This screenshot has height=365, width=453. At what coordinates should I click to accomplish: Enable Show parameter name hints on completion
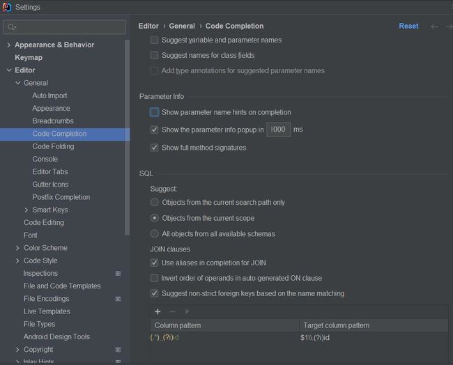pyautogui.click(x=155, y=112)
